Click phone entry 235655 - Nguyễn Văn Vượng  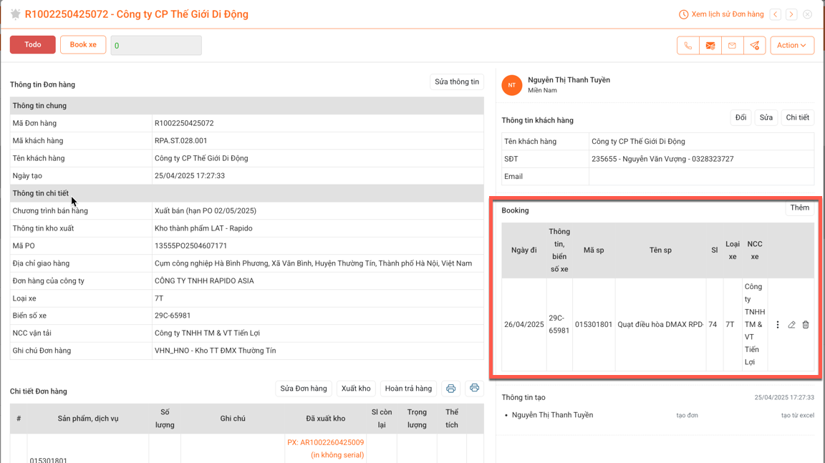coord(662,160)
